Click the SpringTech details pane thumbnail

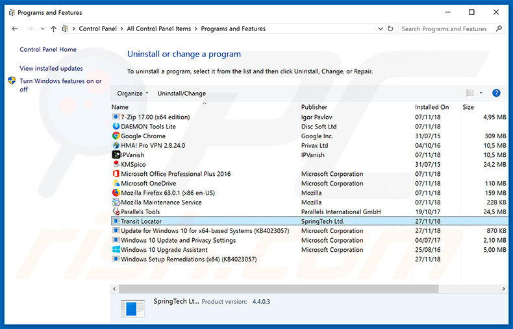132,308
